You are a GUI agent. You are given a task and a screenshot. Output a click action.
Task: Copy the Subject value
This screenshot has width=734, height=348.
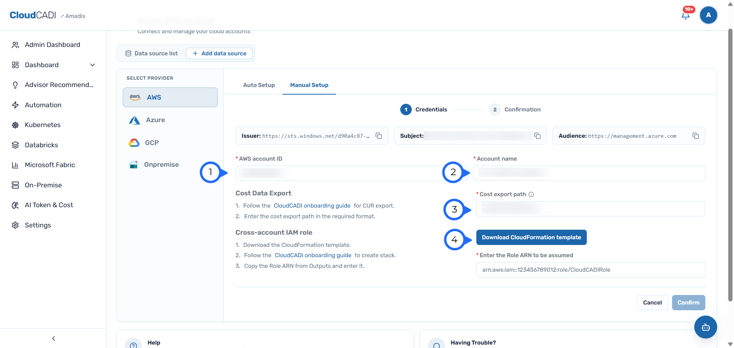pyautogui.click(x=538, y=136)
